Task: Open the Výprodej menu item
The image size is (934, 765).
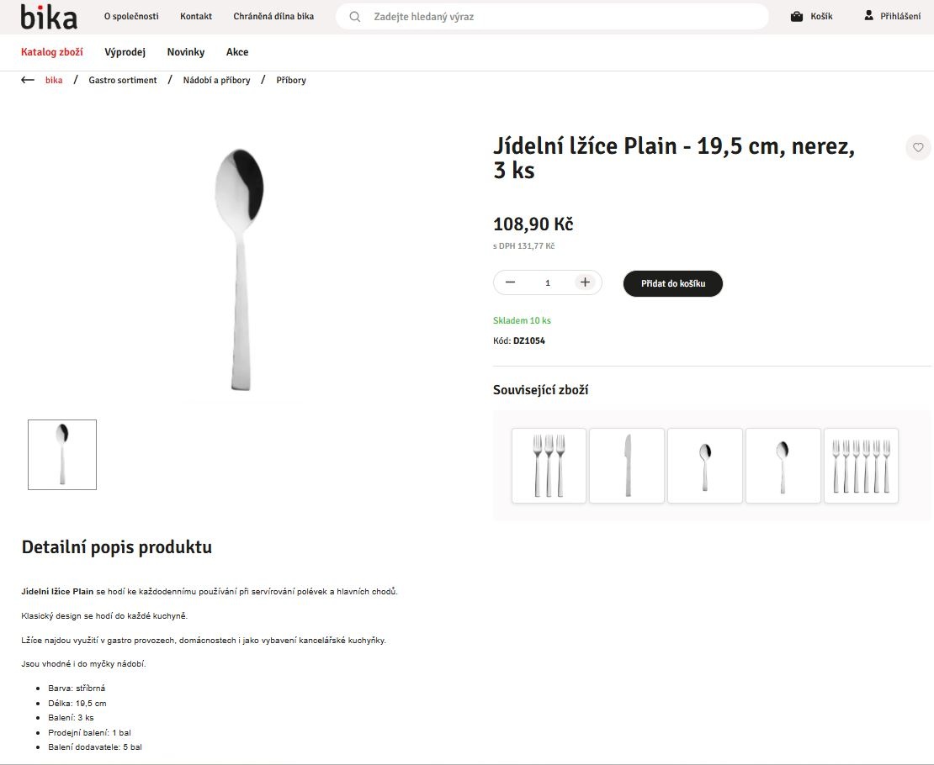Action: (x=125, y=52)
